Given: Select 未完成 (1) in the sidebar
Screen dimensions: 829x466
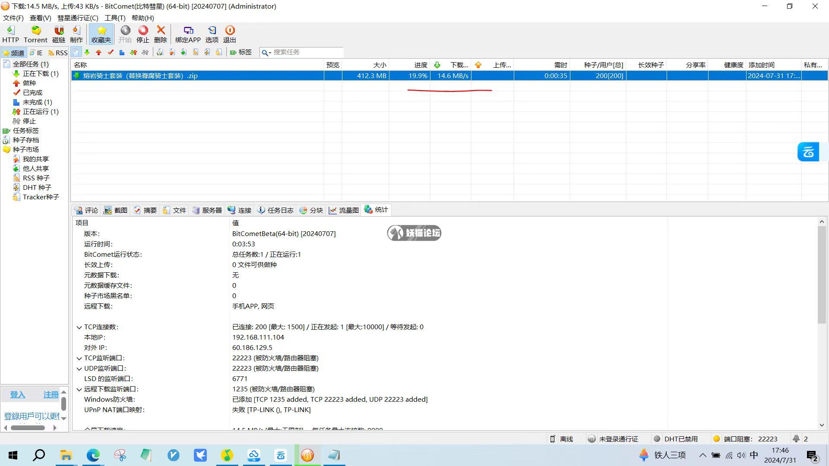Looking at the screenshot, I should 37,102.
